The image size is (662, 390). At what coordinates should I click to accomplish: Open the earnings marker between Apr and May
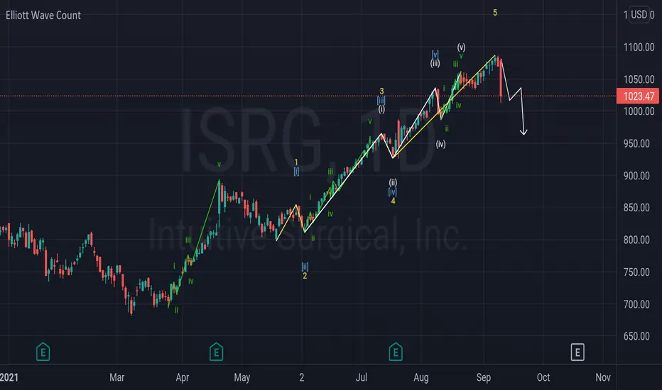(x=216, y=352)
